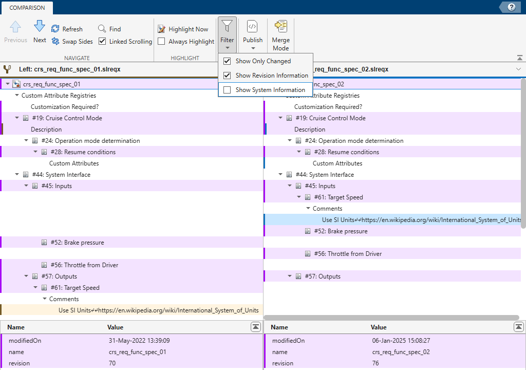This screenshot has width=526, height=370.
Task: Click the Refresh icon
Action: pyautogui.click(x=55, y=29)
